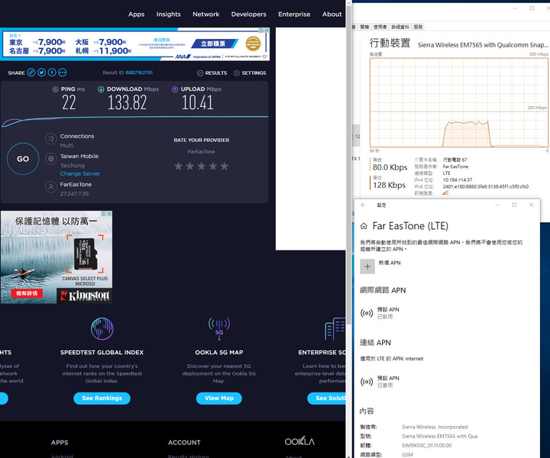Go back in the settings window

point(363,205)
